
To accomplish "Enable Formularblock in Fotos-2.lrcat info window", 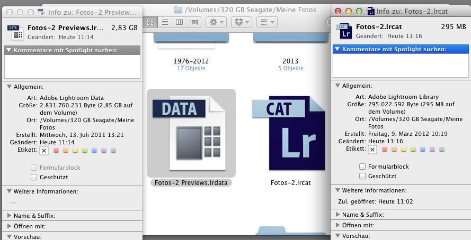I will click(x=362, y=167).
